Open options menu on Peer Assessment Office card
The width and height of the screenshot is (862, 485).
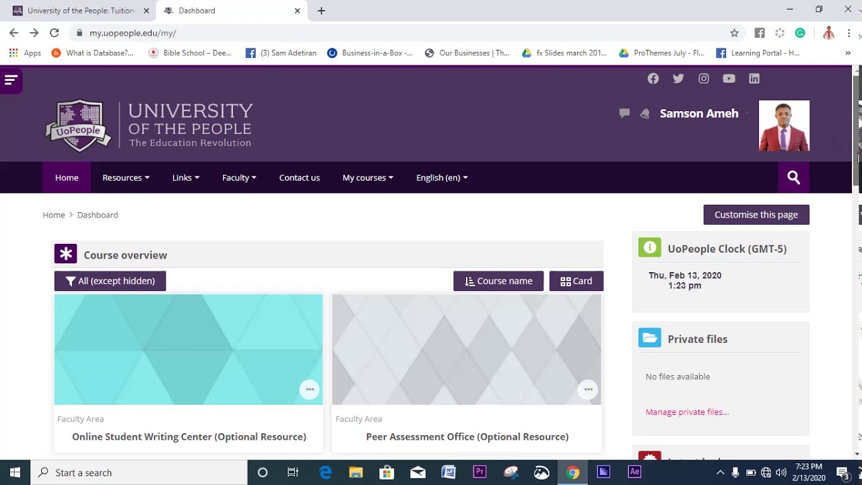[x=588, y=389]
